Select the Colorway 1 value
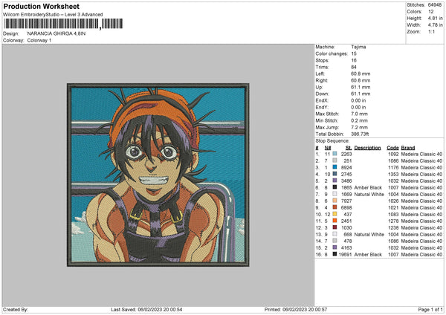 (39, 40)
